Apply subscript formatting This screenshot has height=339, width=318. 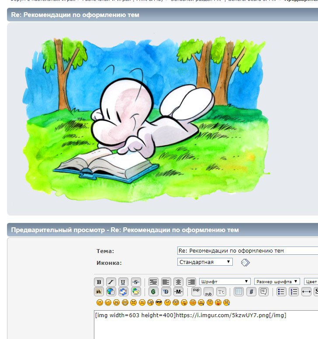[x=208, y=291]
